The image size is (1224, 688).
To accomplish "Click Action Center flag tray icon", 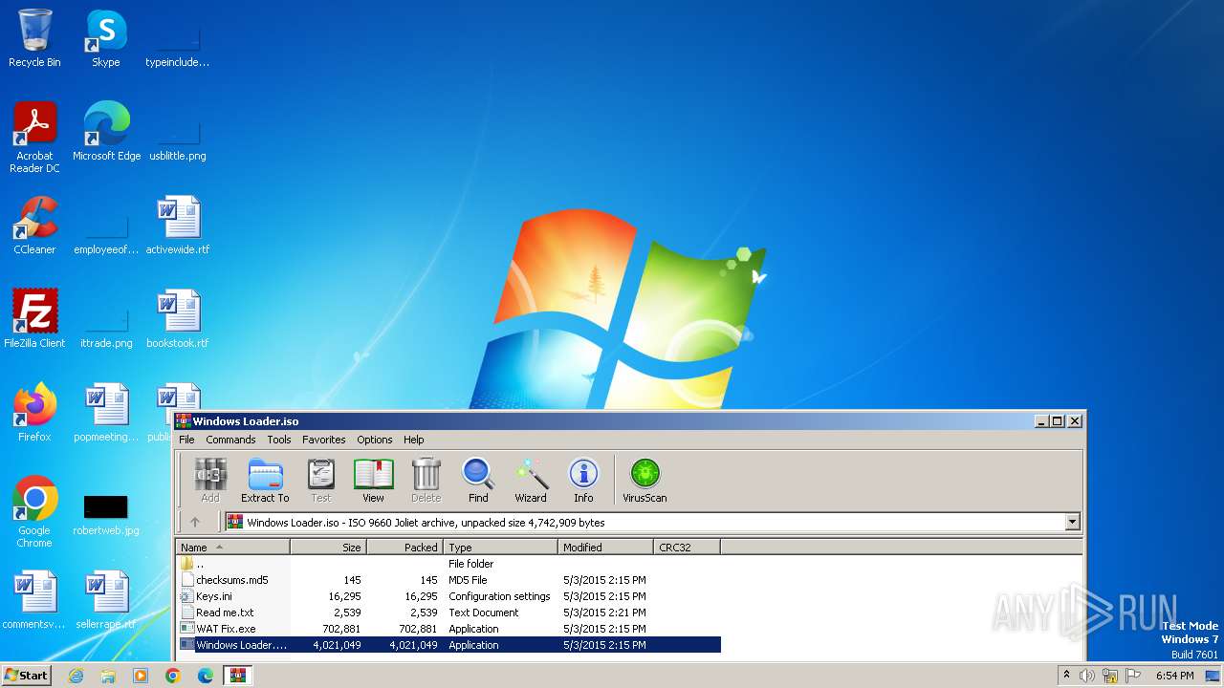I will point(1131,676).
